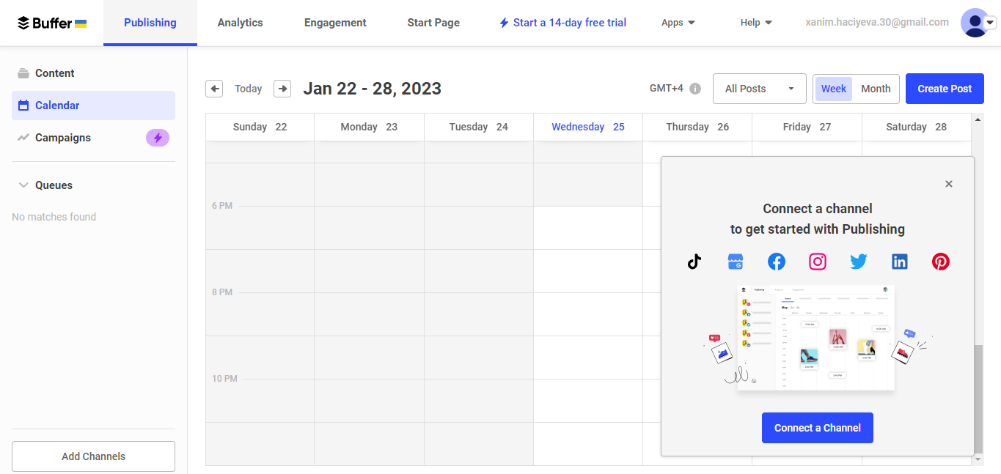Click the Sunday 22 column header
This screenshot has width=1001, height=474.
pos(260,127)
